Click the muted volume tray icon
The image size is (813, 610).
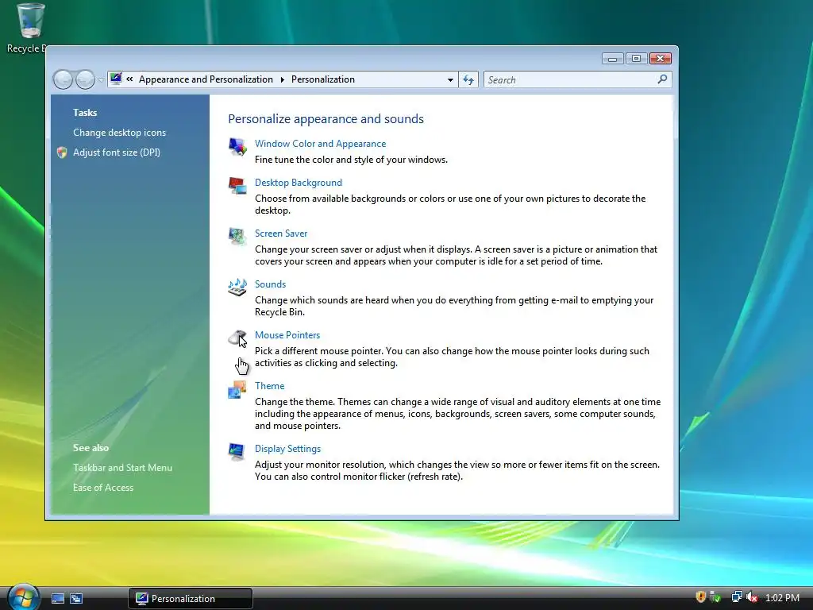[752, 597]
